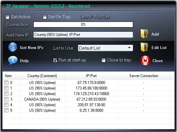Click the Edit List button label
177x132 pixels.
coord(159,48)
